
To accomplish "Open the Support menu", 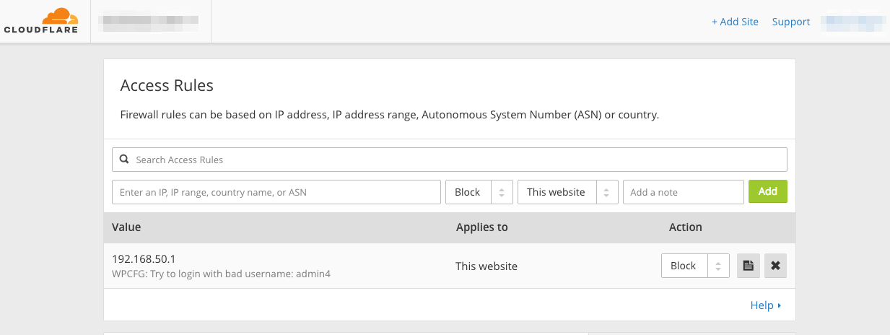I will pos(791,22).
